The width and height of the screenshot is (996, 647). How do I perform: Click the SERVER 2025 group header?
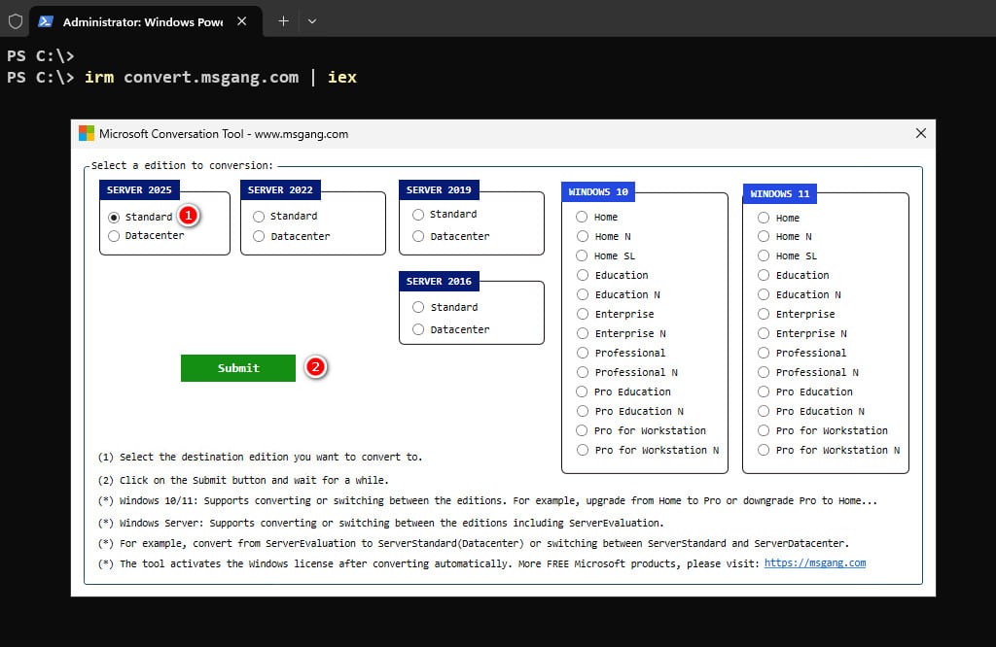tap(139, 189)
